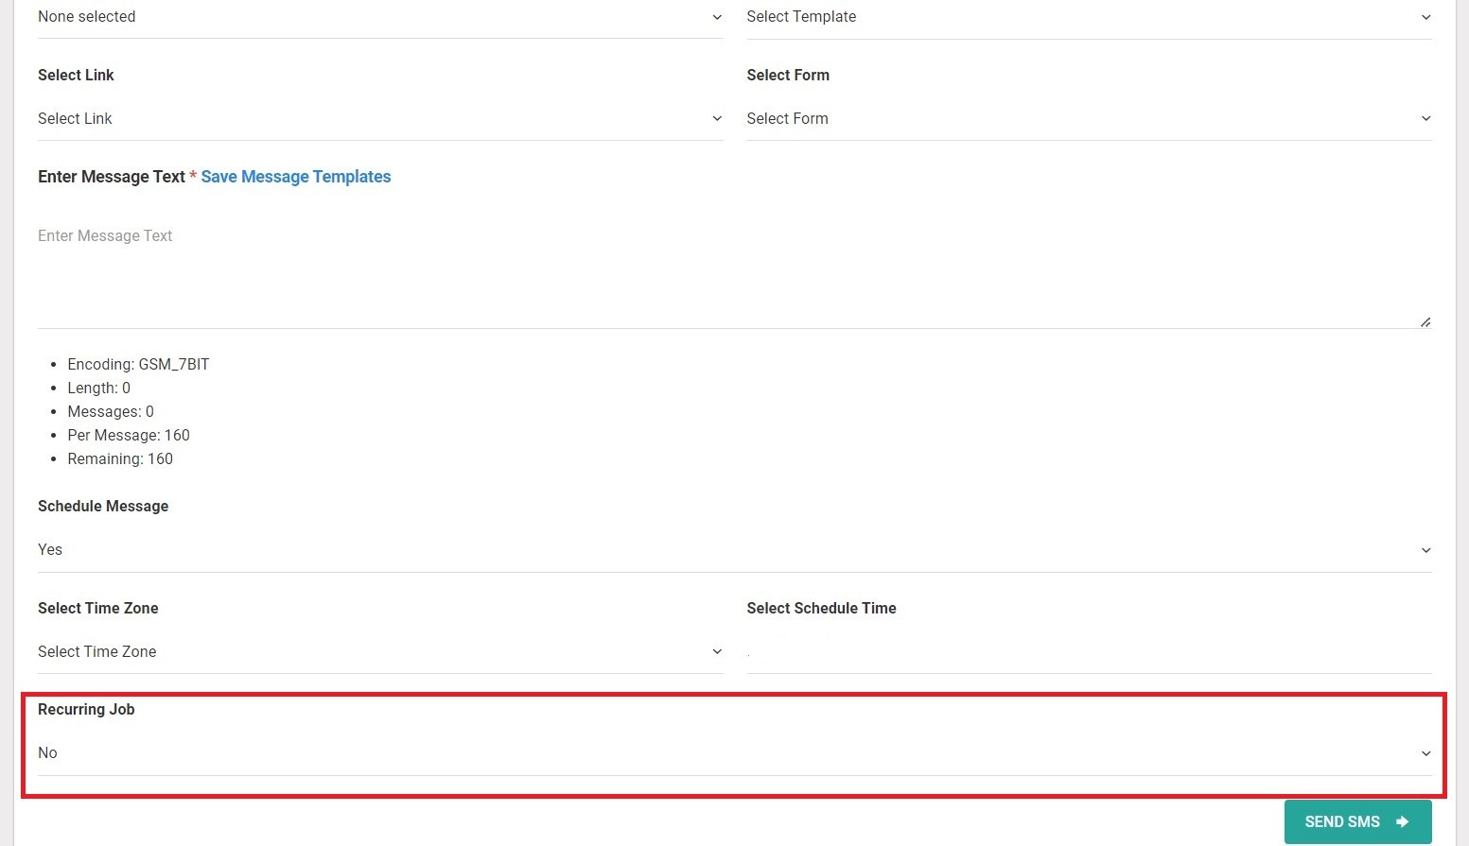Click the 'Messages: 0' text
Viewport: 1469px width, 846px height.
(111, 411)
